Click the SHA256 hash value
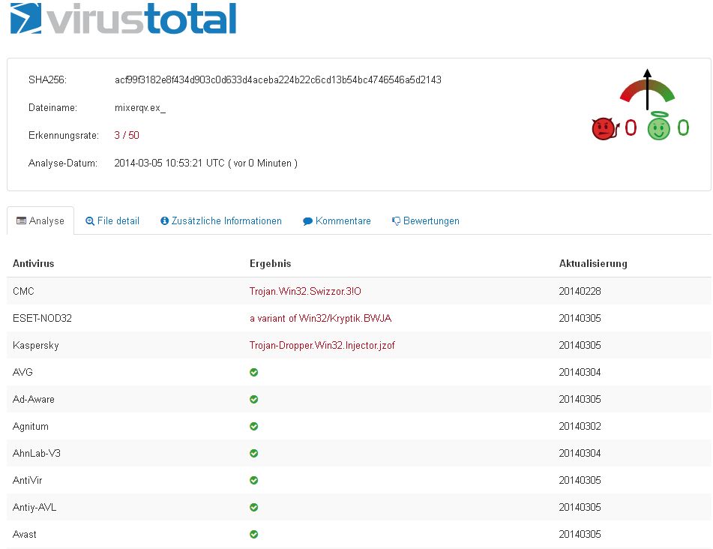This screenshot has width=713, height=549. pos(278,79)
